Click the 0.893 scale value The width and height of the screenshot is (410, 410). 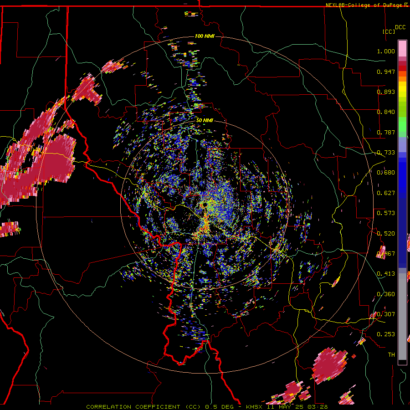click(x=386, y=92)
